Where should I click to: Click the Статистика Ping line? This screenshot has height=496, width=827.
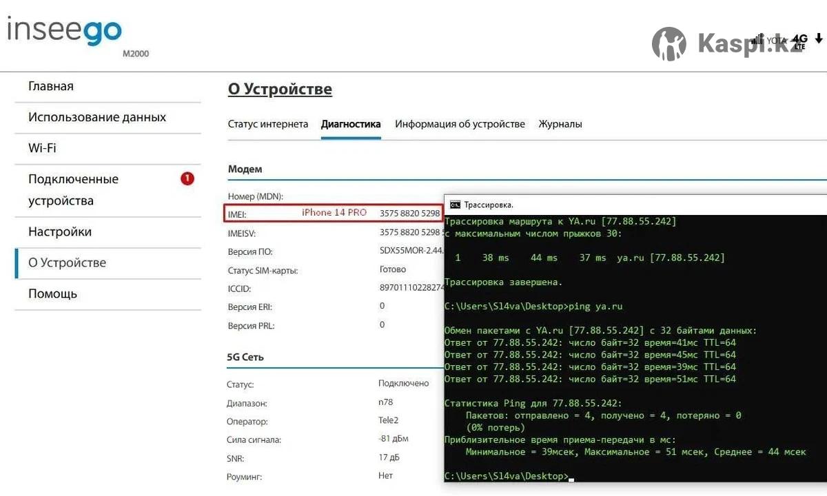tap(533, 403)
